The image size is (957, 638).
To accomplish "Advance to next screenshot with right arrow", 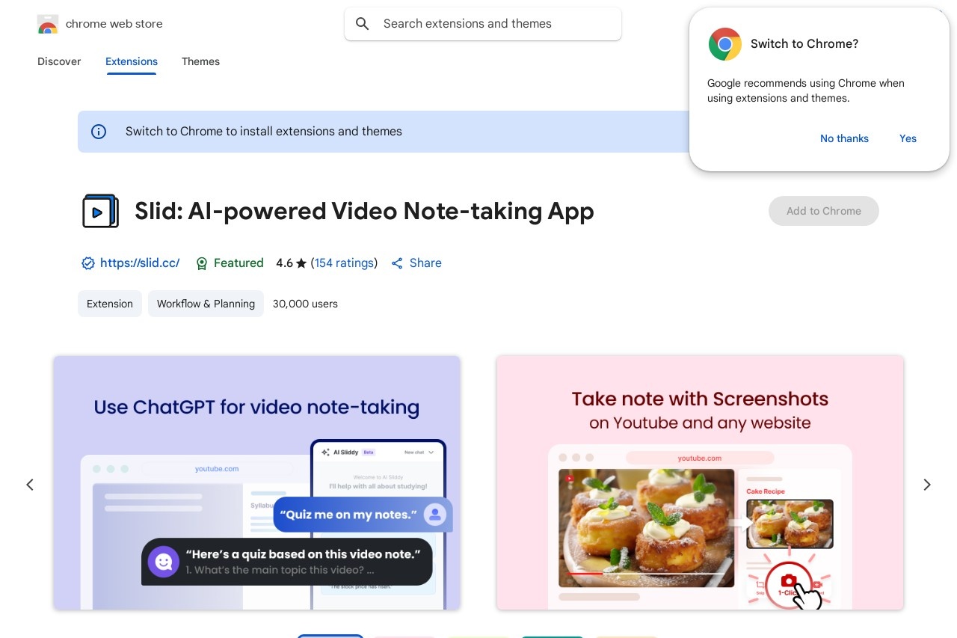I will 927,485.
